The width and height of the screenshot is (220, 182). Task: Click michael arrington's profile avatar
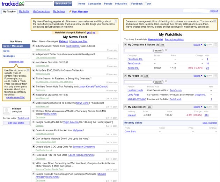7,111
